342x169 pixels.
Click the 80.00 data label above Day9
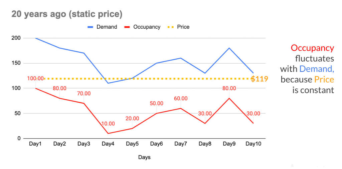tap(229, 89)
